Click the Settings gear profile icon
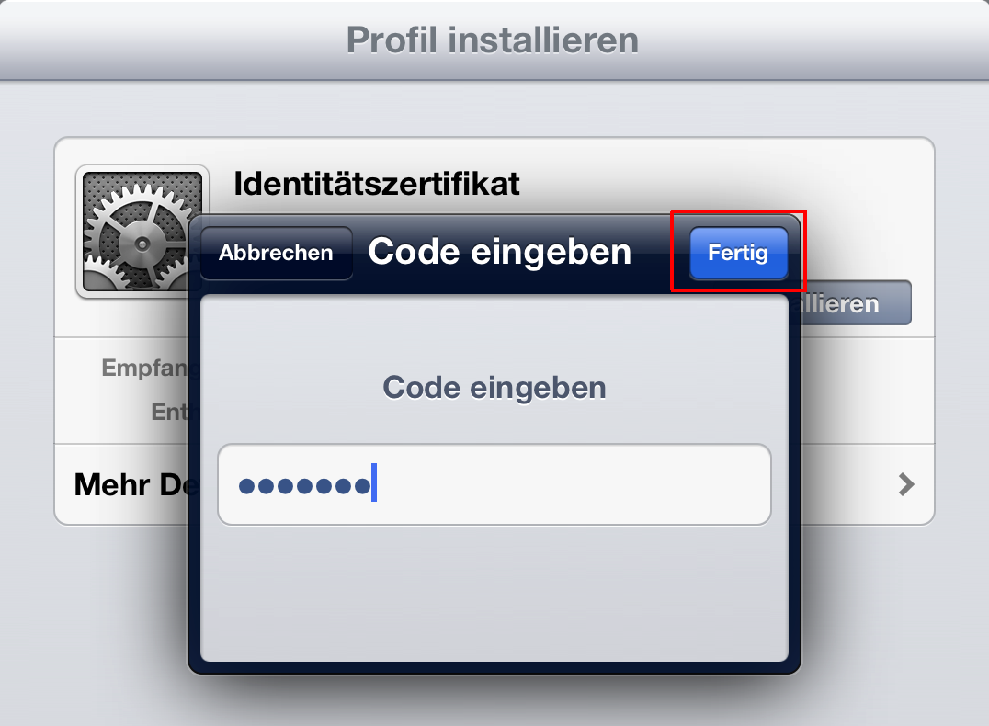Viewport: 989px width, 726px height. pyautogui.click(x=142, y=232)
